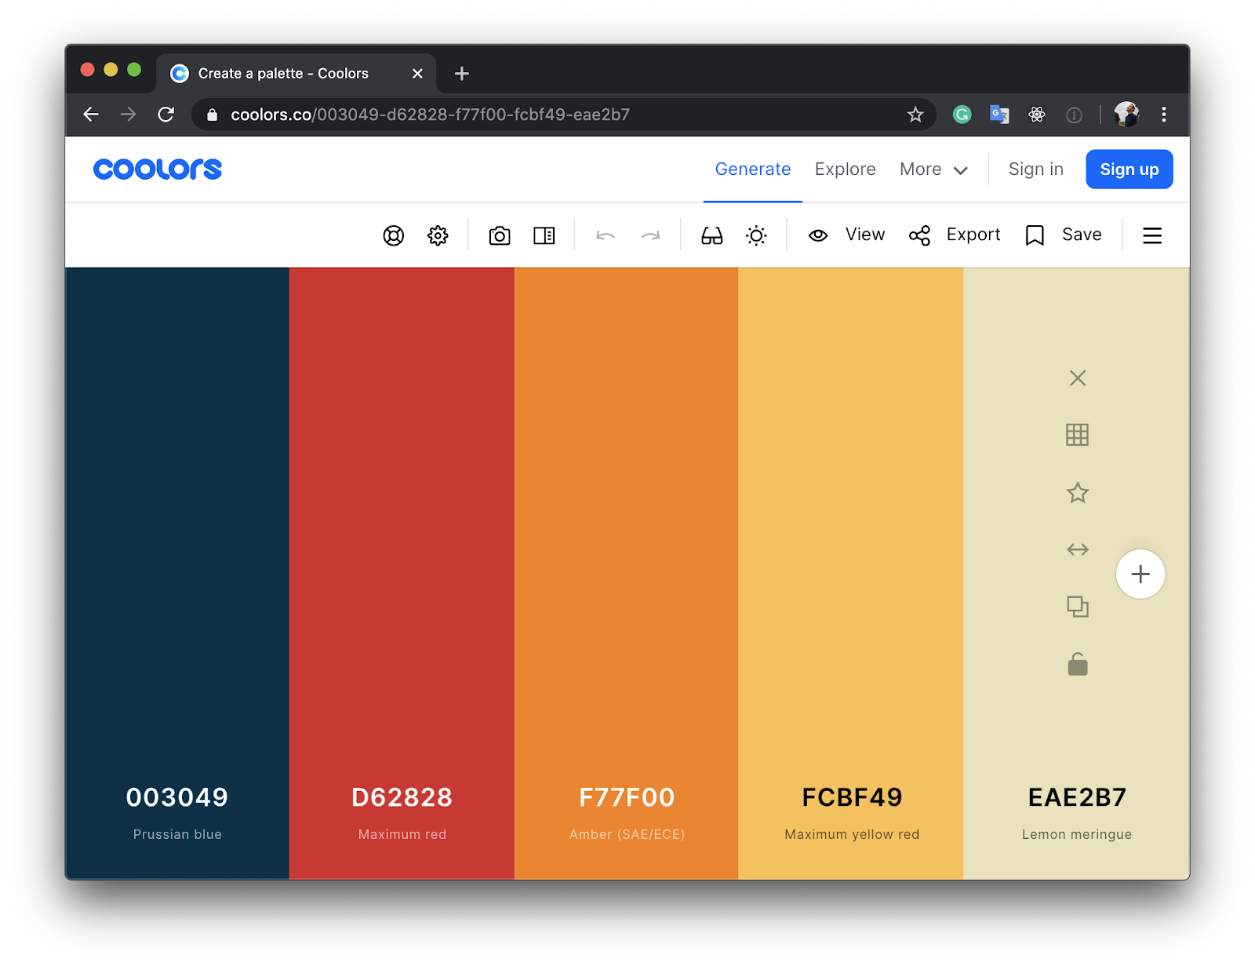The height and width of the screenshot is (966, 1255).
Task: Click the info circle extension icon
Action: click(1074, 115)
